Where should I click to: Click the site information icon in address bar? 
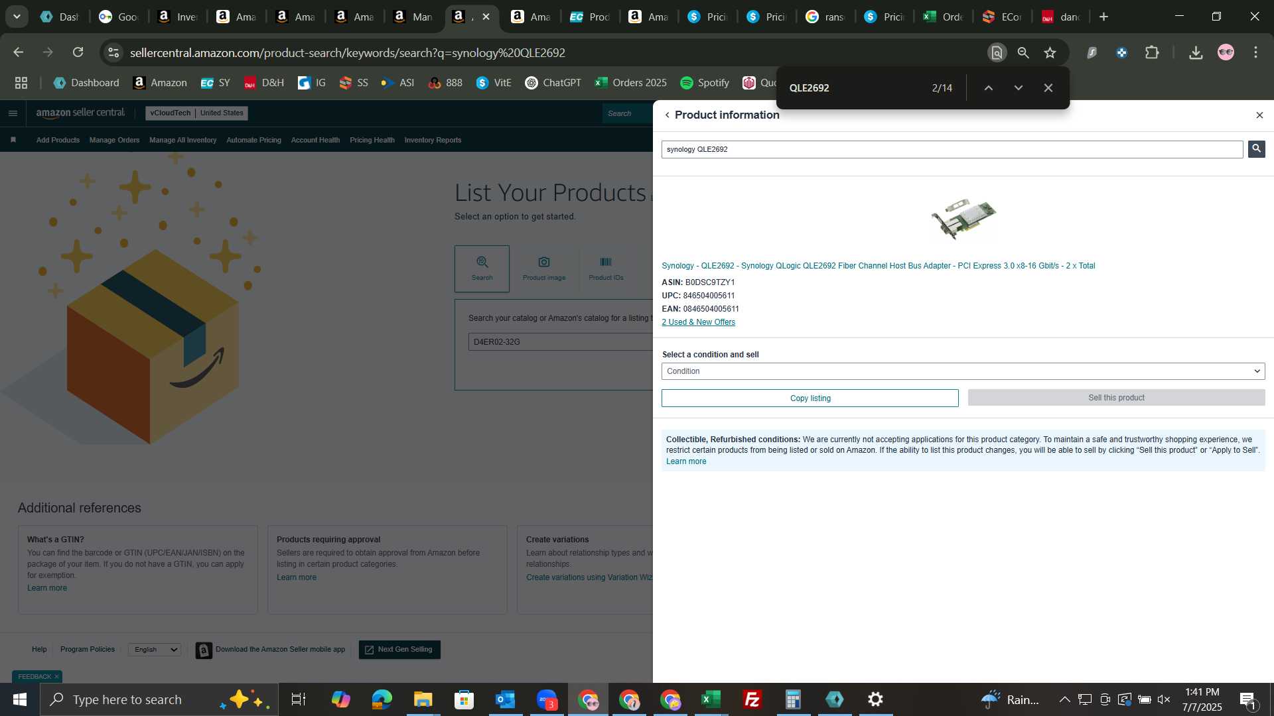(113, 52)
